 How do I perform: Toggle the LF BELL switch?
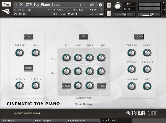point(66,86)
